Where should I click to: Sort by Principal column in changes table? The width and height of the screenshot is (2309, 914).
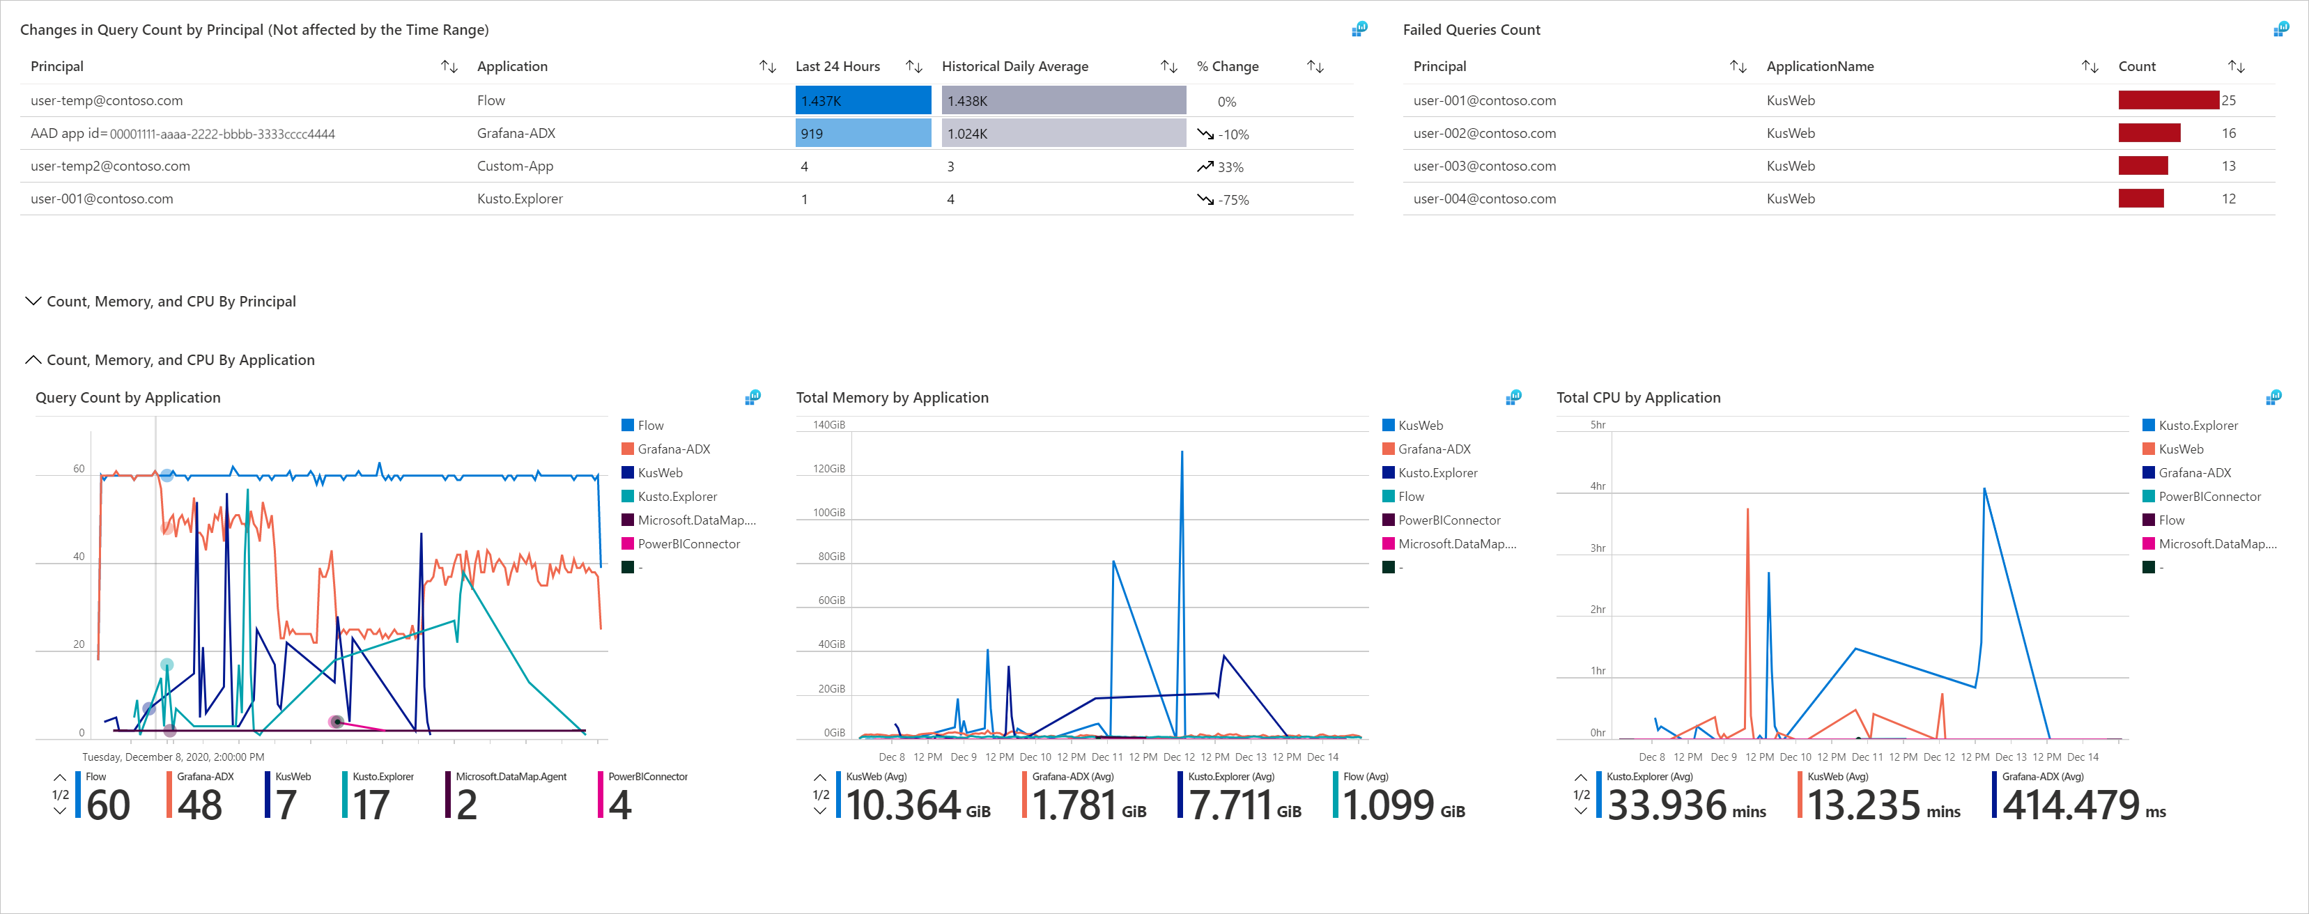tap(449, 66)
